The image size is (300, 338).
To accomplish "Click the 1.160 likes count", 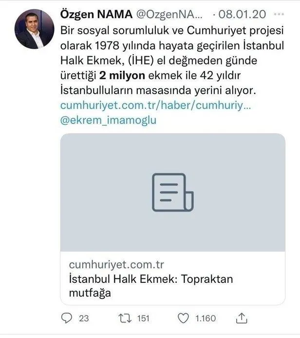I will [205, 318].
